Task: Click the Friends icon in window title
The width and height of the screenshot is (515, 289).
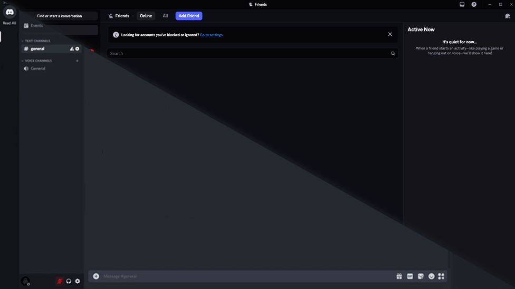Action: pos(251,4)
